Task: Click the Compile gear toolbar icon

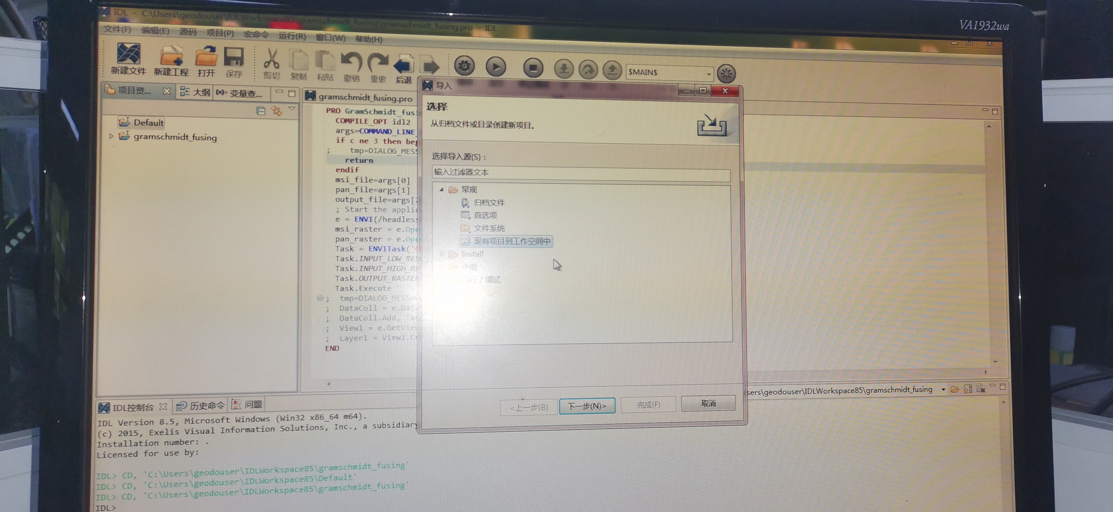Action: (x=464, y=66)
